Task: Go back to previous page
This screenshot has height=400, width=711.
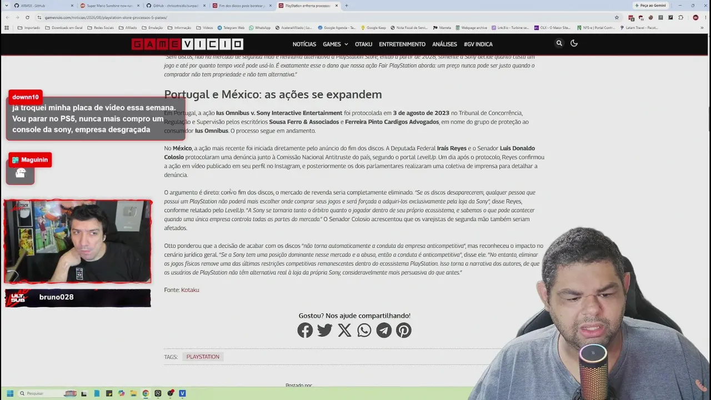Action: pos(7,17)
